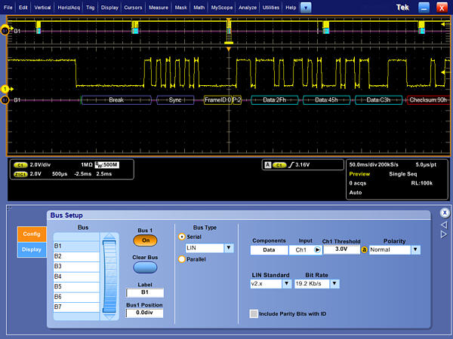Screen dimensions: 453x339
Task: Open the LIN bus type dropdown
Action: 229,248
